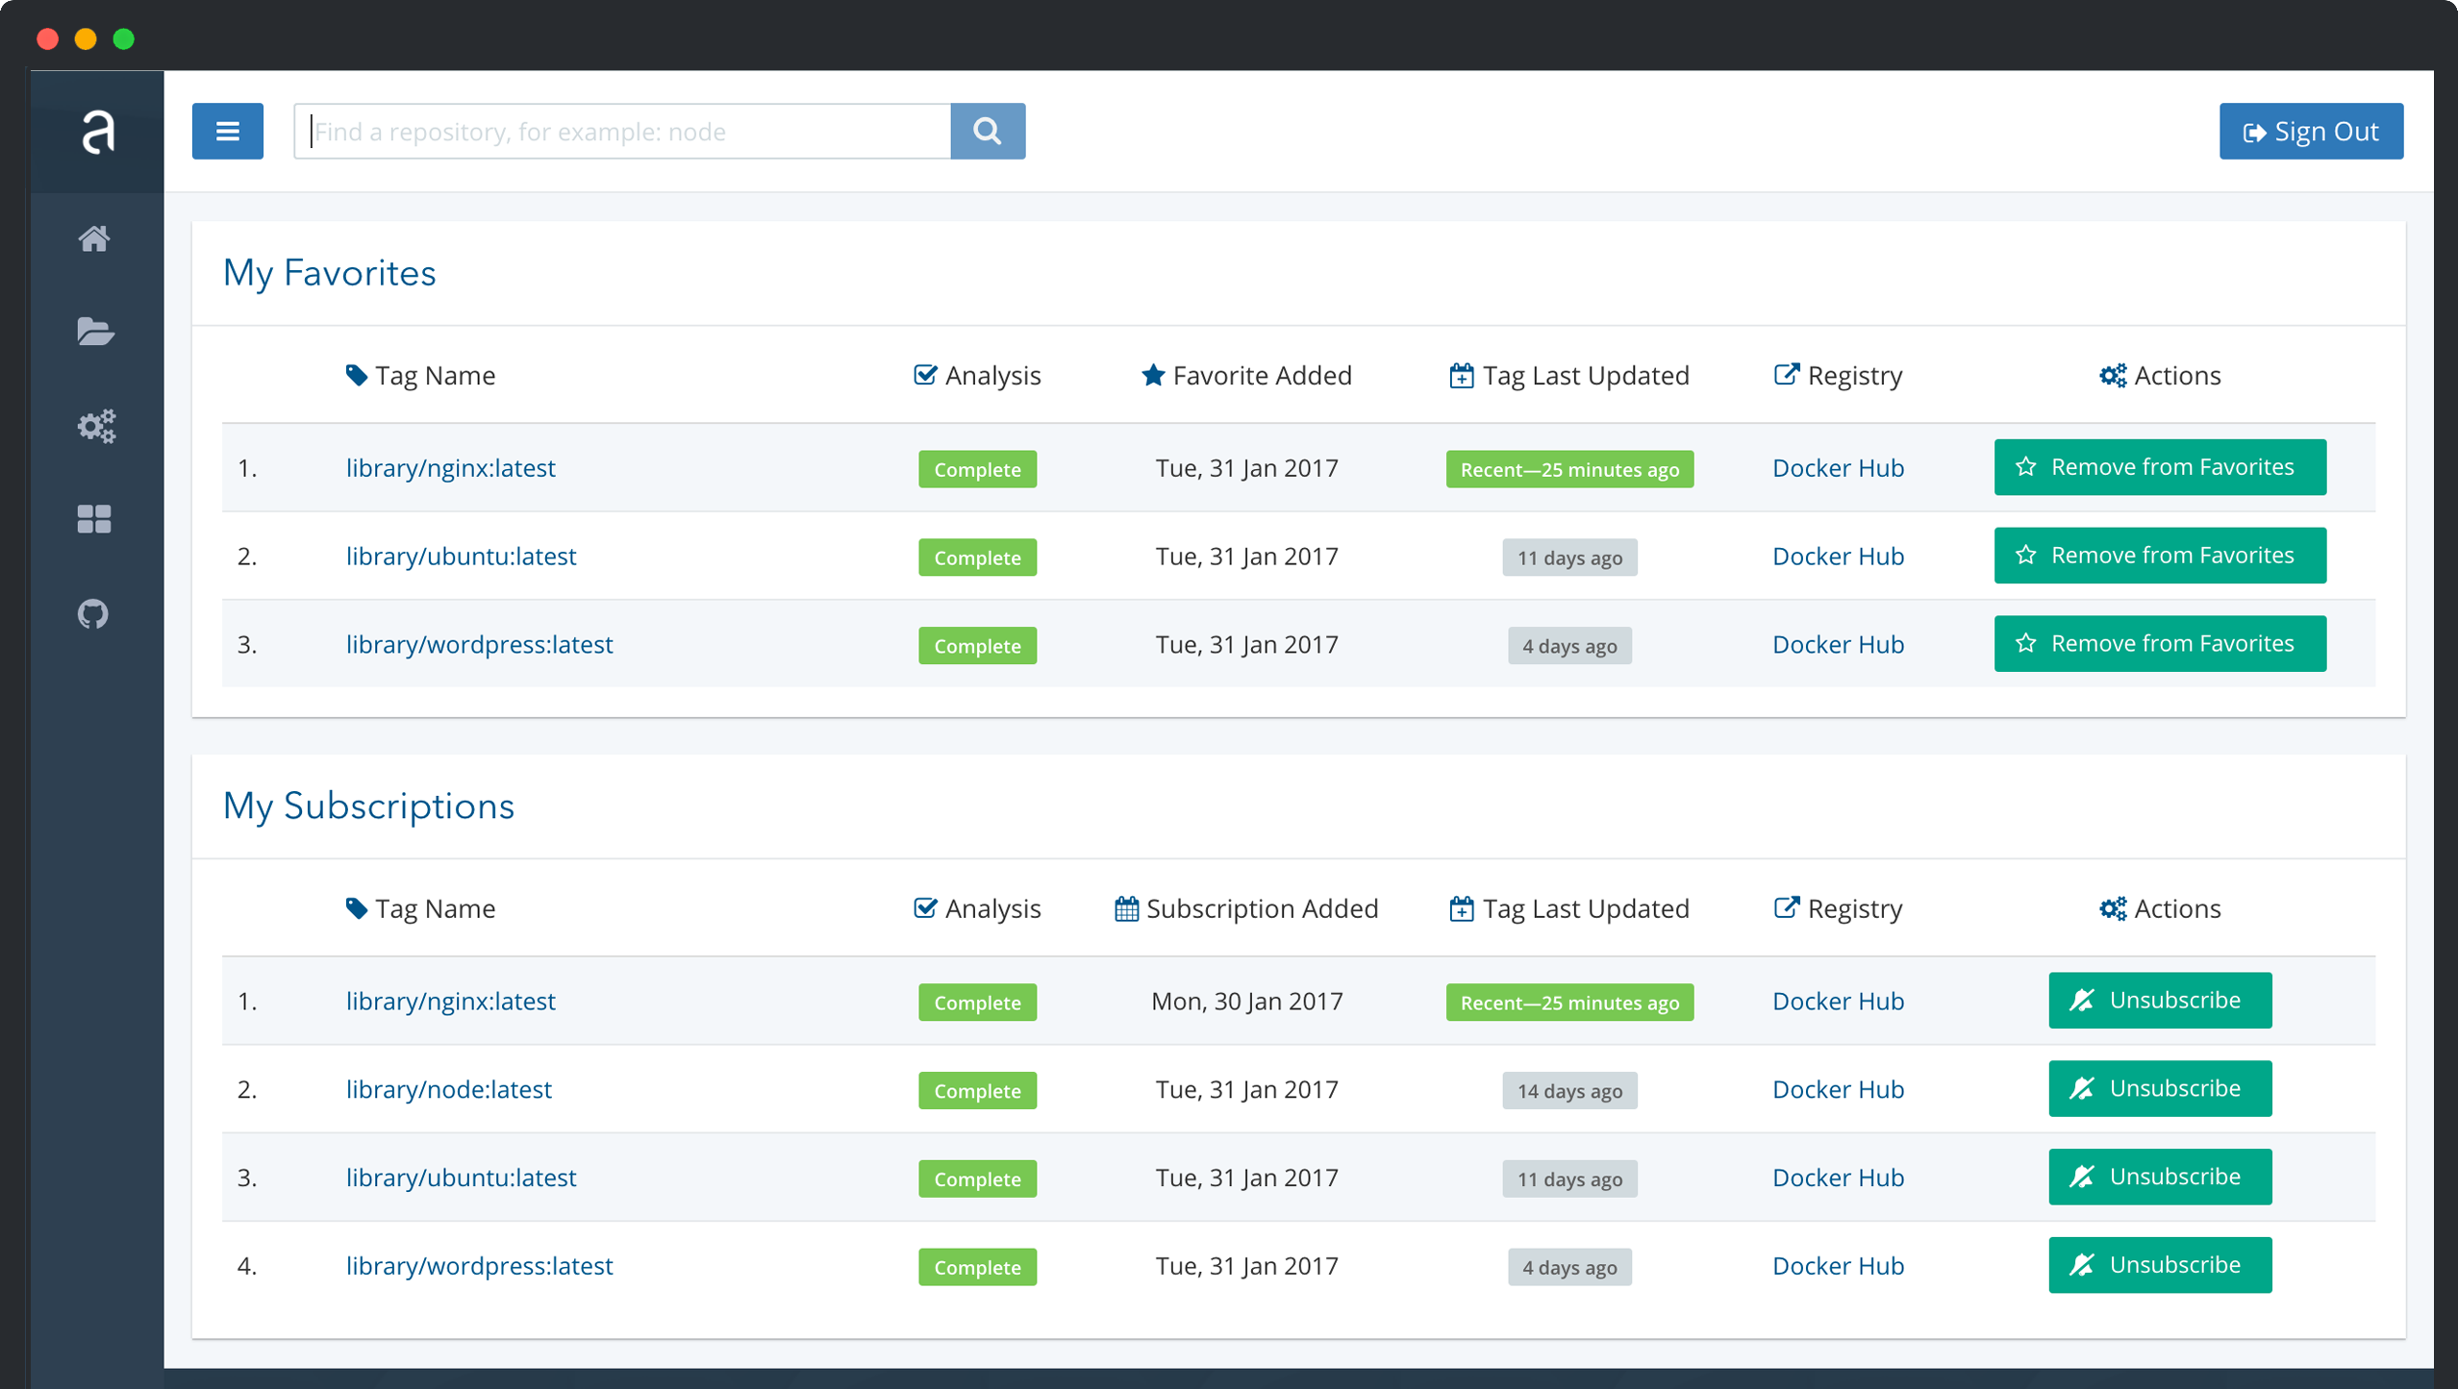Screen dimensions: 2458x1389
Task: Toggle the hamburger menu button
Action: (228, 131)
